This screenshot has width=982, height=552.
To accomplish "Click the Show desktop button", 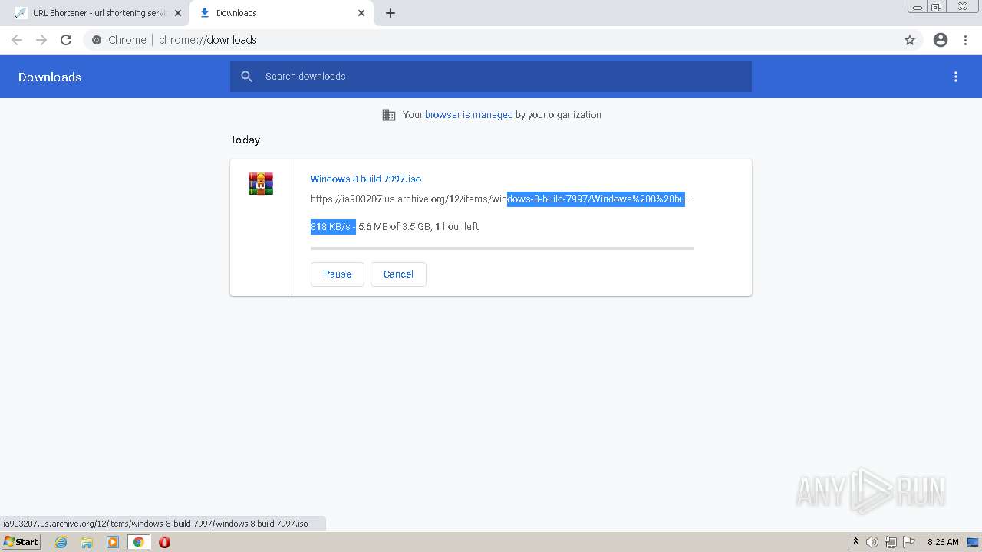I will click(974, 542).
